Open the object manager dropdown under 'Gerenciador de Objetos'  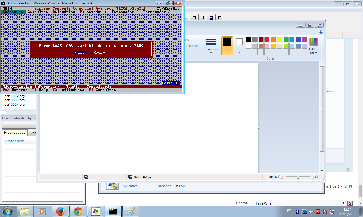tap(19, 125)
